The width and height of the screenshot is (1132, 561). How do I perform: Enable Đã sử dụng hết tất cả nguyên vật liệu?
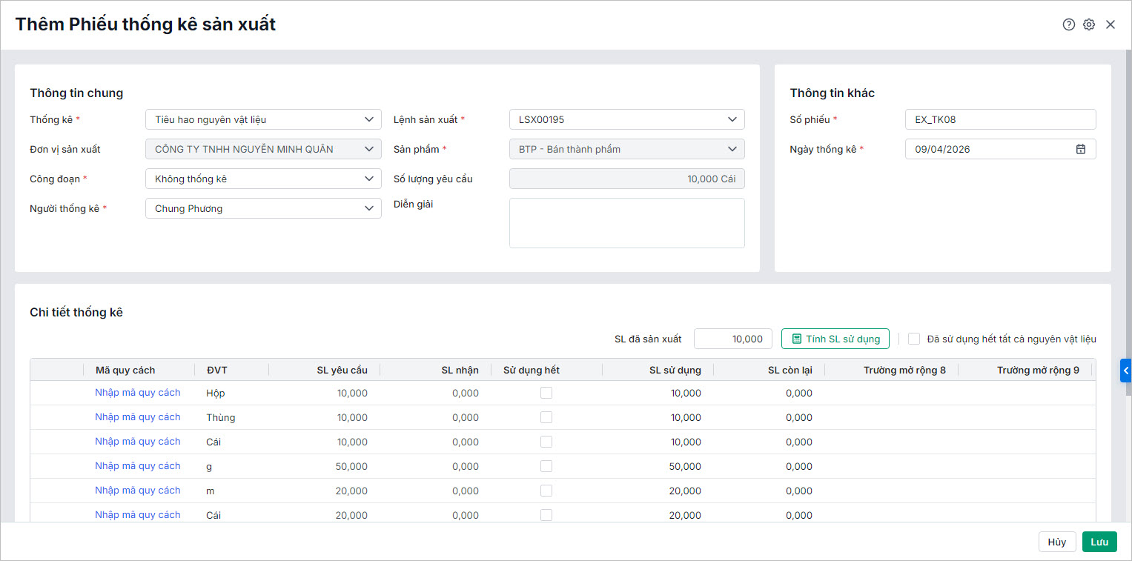914,339
